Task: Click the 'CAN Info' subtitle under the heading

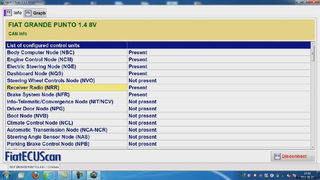Action: coord(17,34)
